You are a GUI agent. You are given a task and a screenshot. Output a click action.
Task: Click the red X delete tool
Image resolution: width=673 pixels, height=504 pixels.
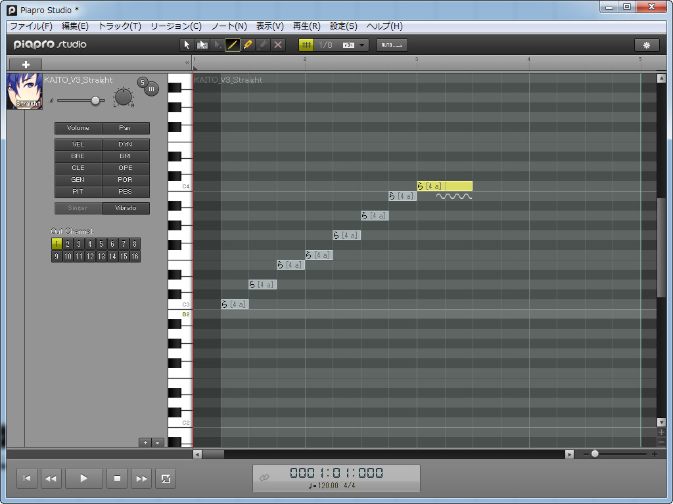pos(278,45)
